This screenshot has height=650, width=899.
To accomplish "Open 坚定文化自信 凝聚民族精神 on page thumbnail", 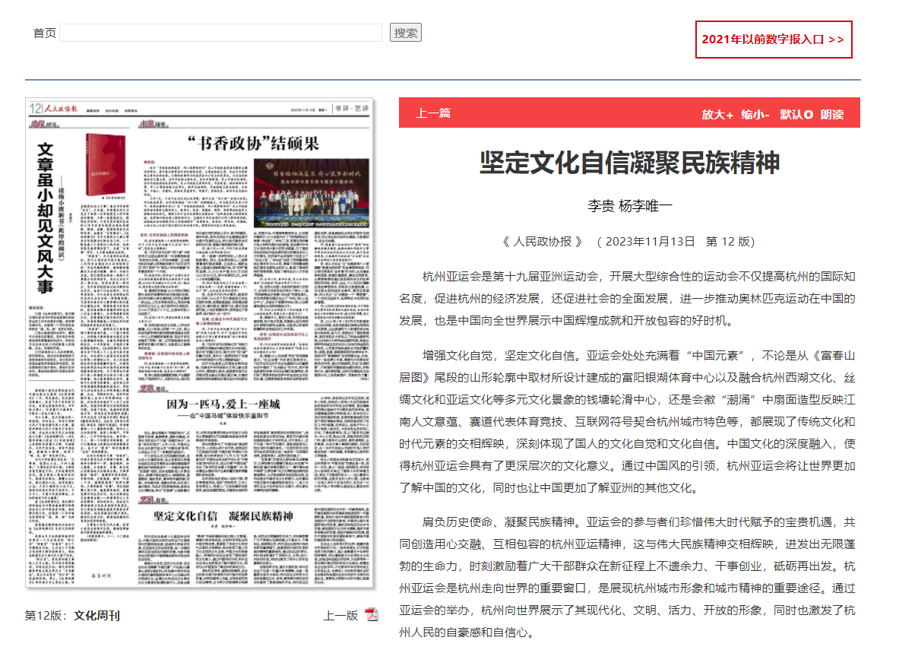I will pos(223,516).
